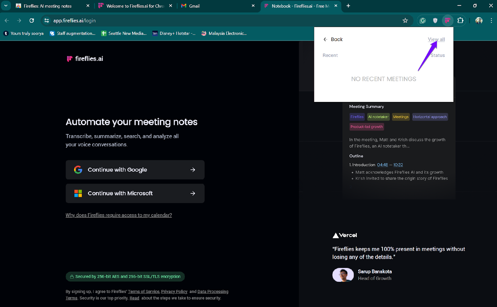
Task: Switch to the Fireflies: AI meeting notes tab
Action: click(48, 6)
